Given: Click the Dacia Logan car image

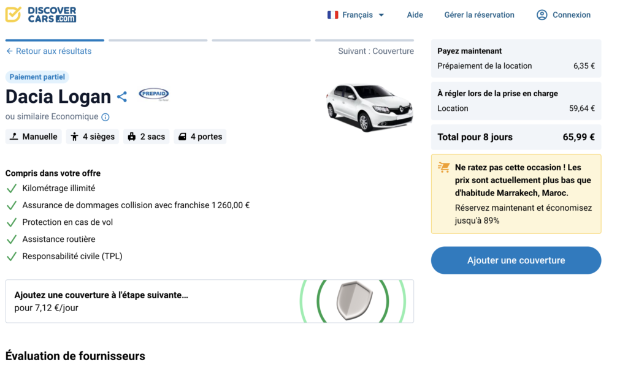Looking at the screenshot, I should 369,107.
